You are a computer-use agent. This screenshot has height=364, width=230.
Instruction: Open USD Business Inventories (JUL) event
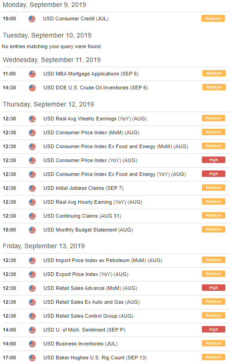point(80,344)
